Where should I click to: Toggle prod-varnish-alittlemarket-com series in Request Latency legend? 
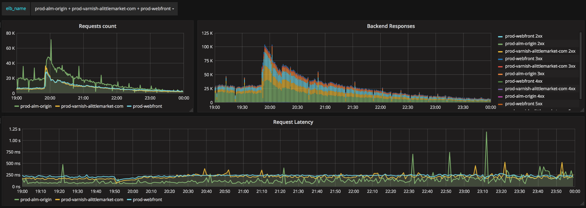pyautogui.click(x=92, y=200)
